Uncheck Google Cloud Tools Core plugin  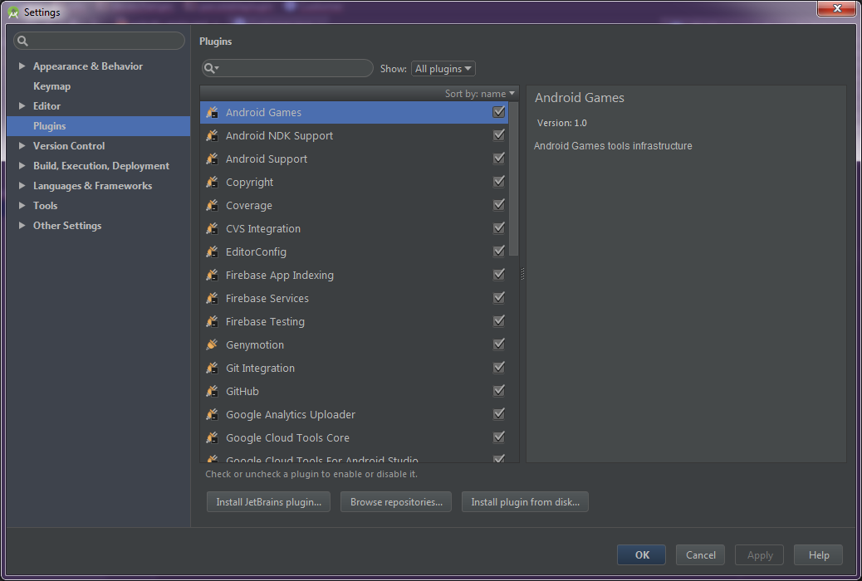[x=498, y=437]
